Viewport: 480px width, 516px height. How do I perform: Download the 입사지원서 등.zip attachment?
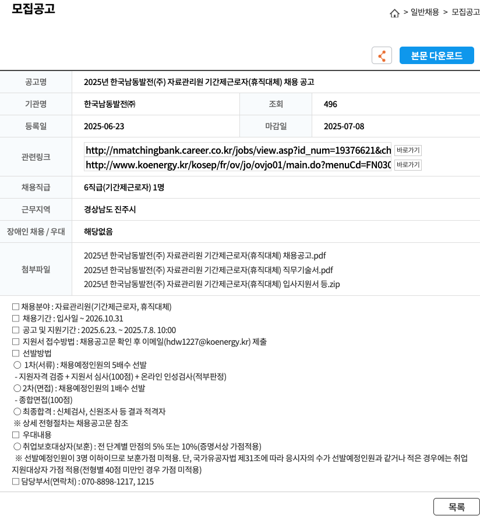pos(211,284)
